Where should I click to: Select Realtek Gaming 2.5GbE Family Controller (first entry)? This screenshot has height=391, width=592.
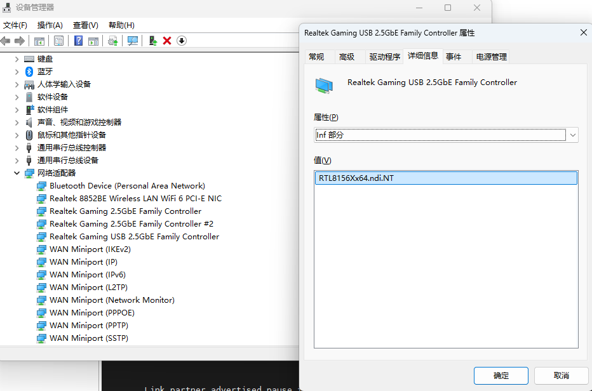click(x=126, y=211)
